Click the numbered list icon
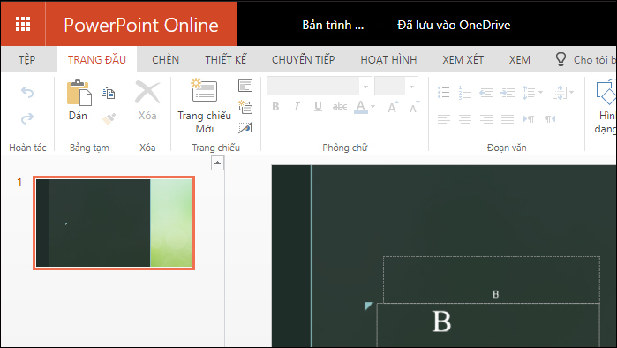This screenshot has height=348, width=617. 464,93
